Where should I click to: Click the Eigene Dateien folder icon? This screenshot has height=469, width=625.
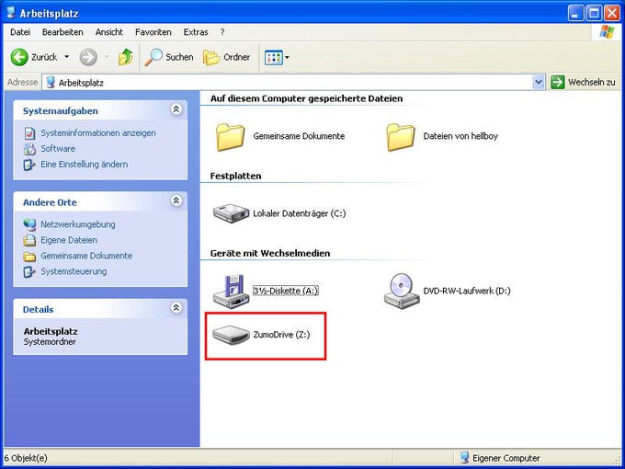29,241
